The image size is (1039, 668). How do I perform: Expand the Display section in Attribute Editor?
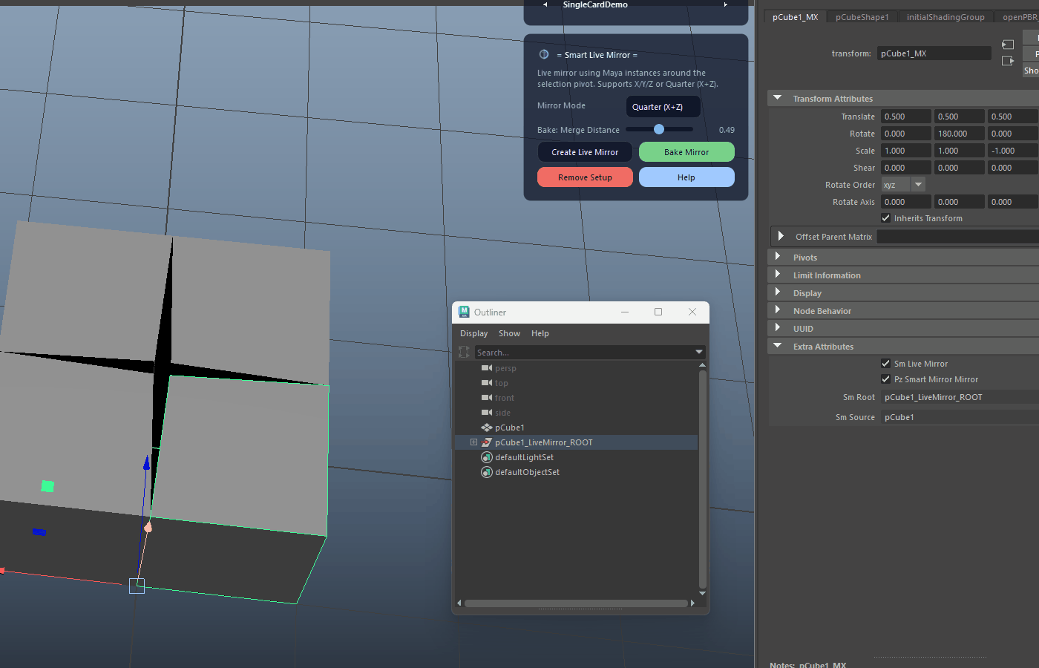pos(778,292)
